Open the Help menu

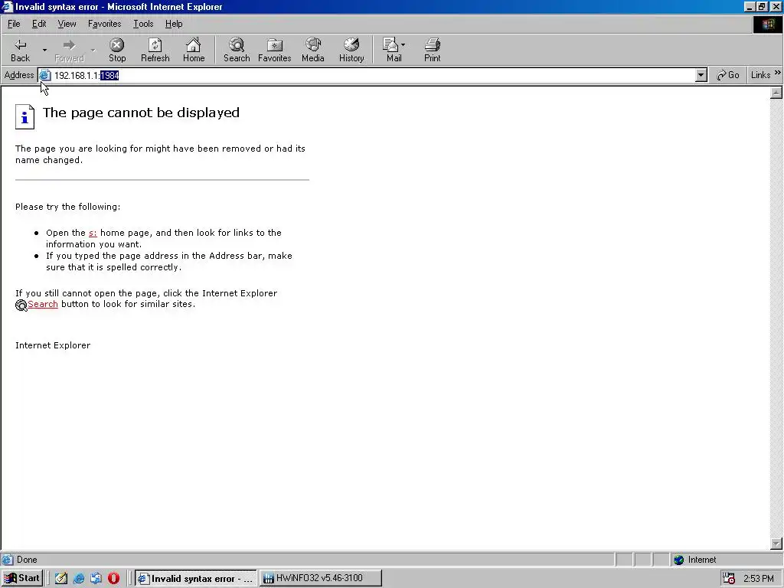pos(174,24)
